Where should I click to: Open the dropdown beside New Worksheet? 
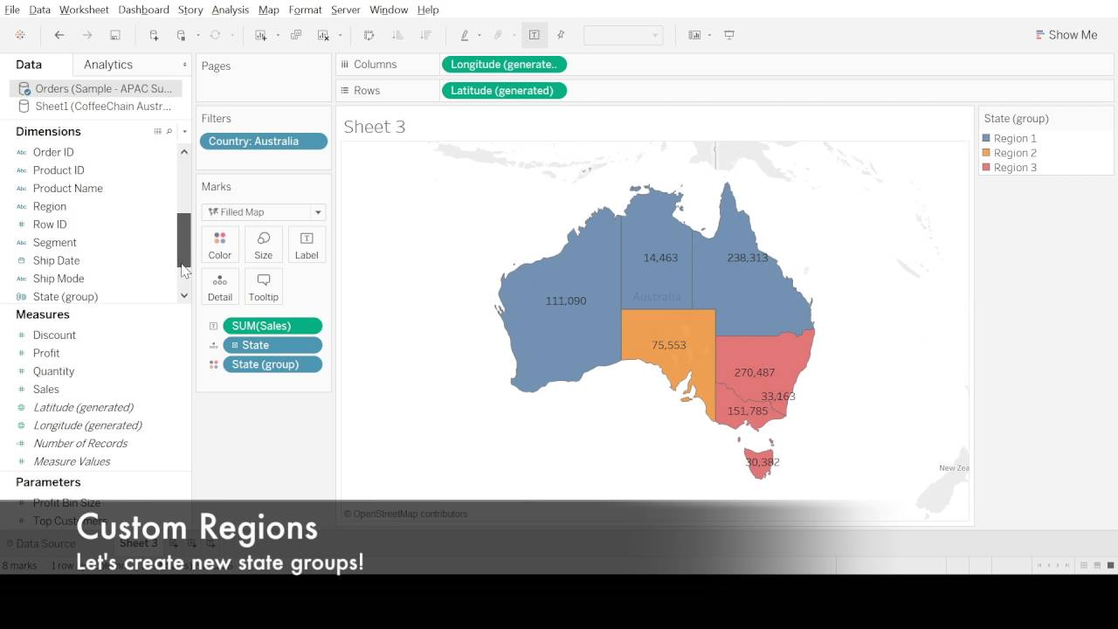(x=278, y=35)
